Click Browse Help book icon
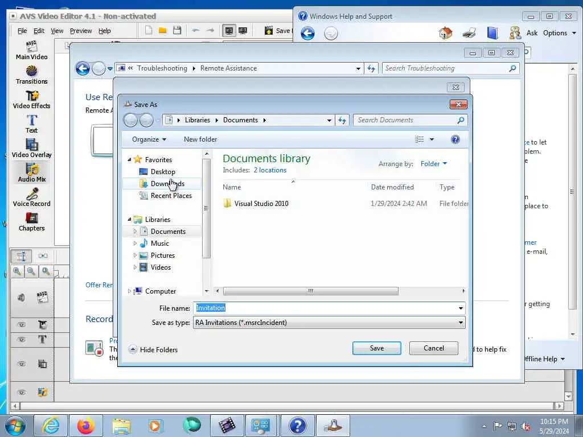 492,33
